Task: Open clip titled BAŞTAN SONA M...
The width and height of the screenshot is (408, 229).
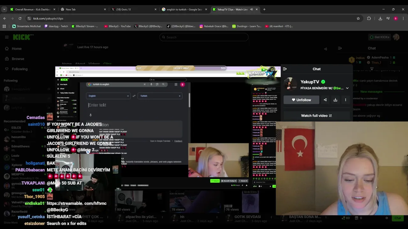Action: 305,217
